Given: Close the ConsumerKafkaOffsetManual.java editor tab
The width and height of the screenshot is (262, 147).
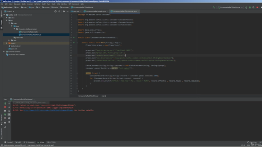Looking at the screenshot, I should click(x=138, y=11).
